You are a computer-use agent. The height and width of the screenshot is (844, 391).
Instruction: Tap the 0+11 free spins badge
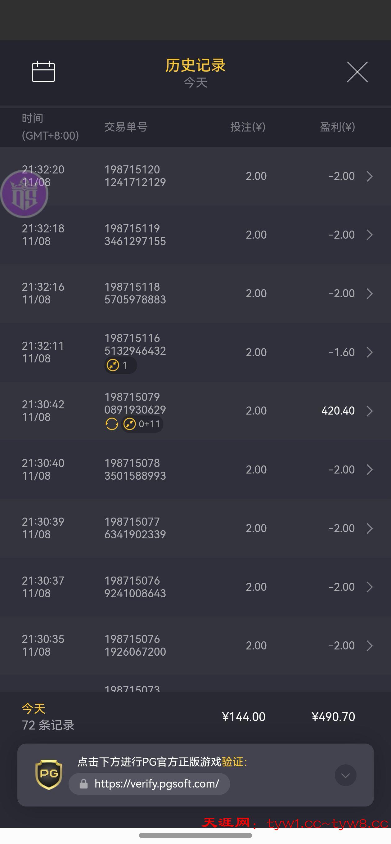coord(142,424)
